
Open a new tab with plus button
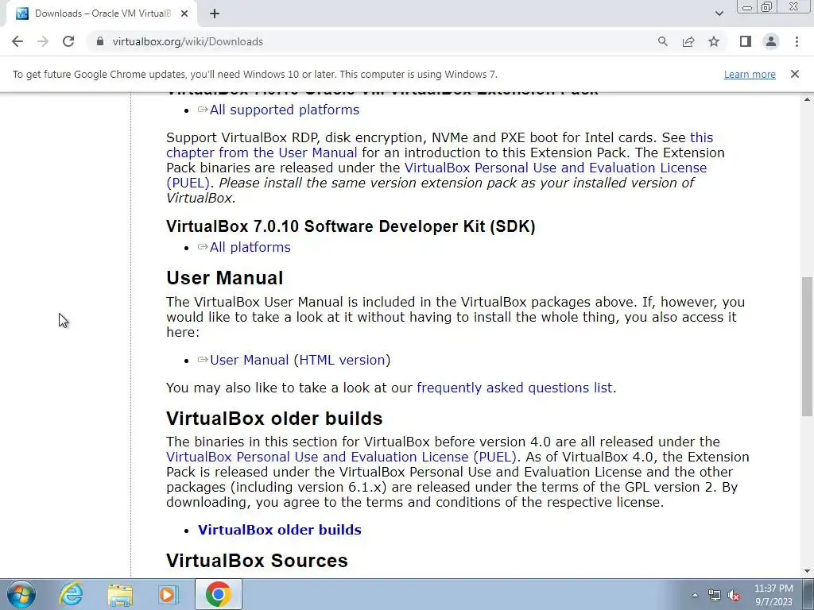point(215,14)
